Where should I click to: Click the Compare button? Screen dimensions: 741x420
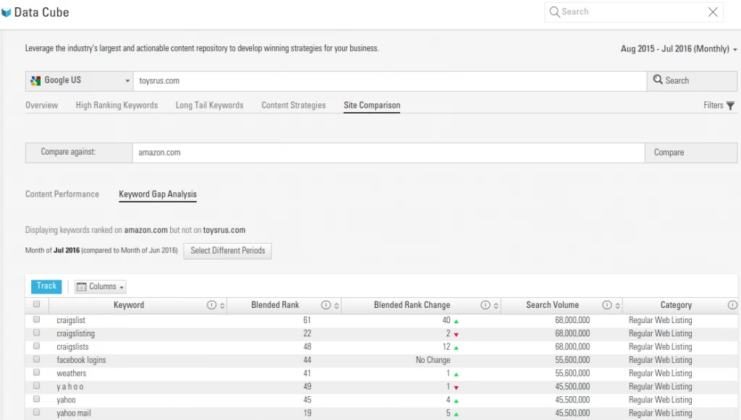691,153
